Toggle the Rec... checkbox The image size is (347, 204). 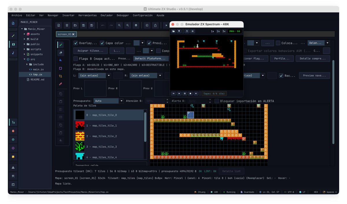click(281, 76)
